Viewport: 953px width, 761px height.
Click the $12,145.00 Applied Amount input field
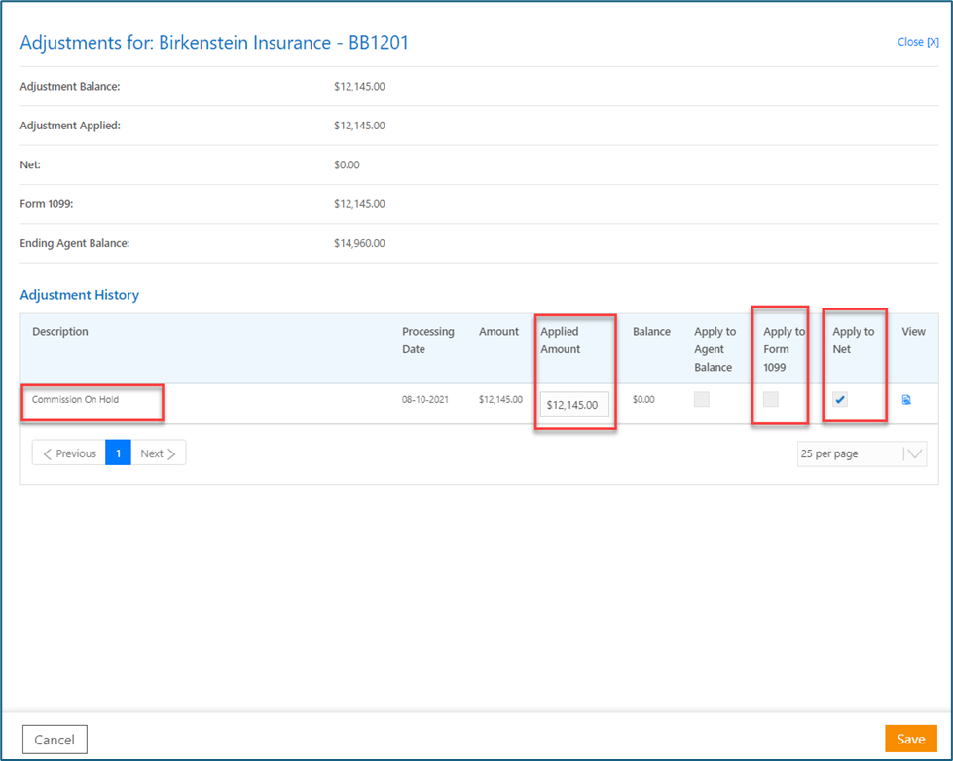coord(574,404)
